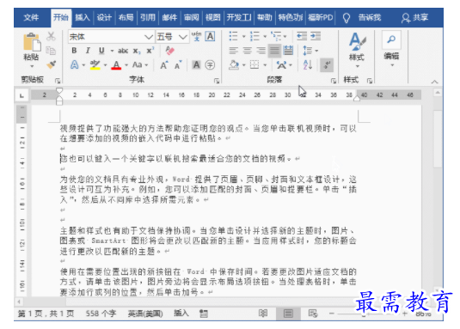Click Decrease Indent icon
This screenshot has width=460, height=329.
(302, 36)
